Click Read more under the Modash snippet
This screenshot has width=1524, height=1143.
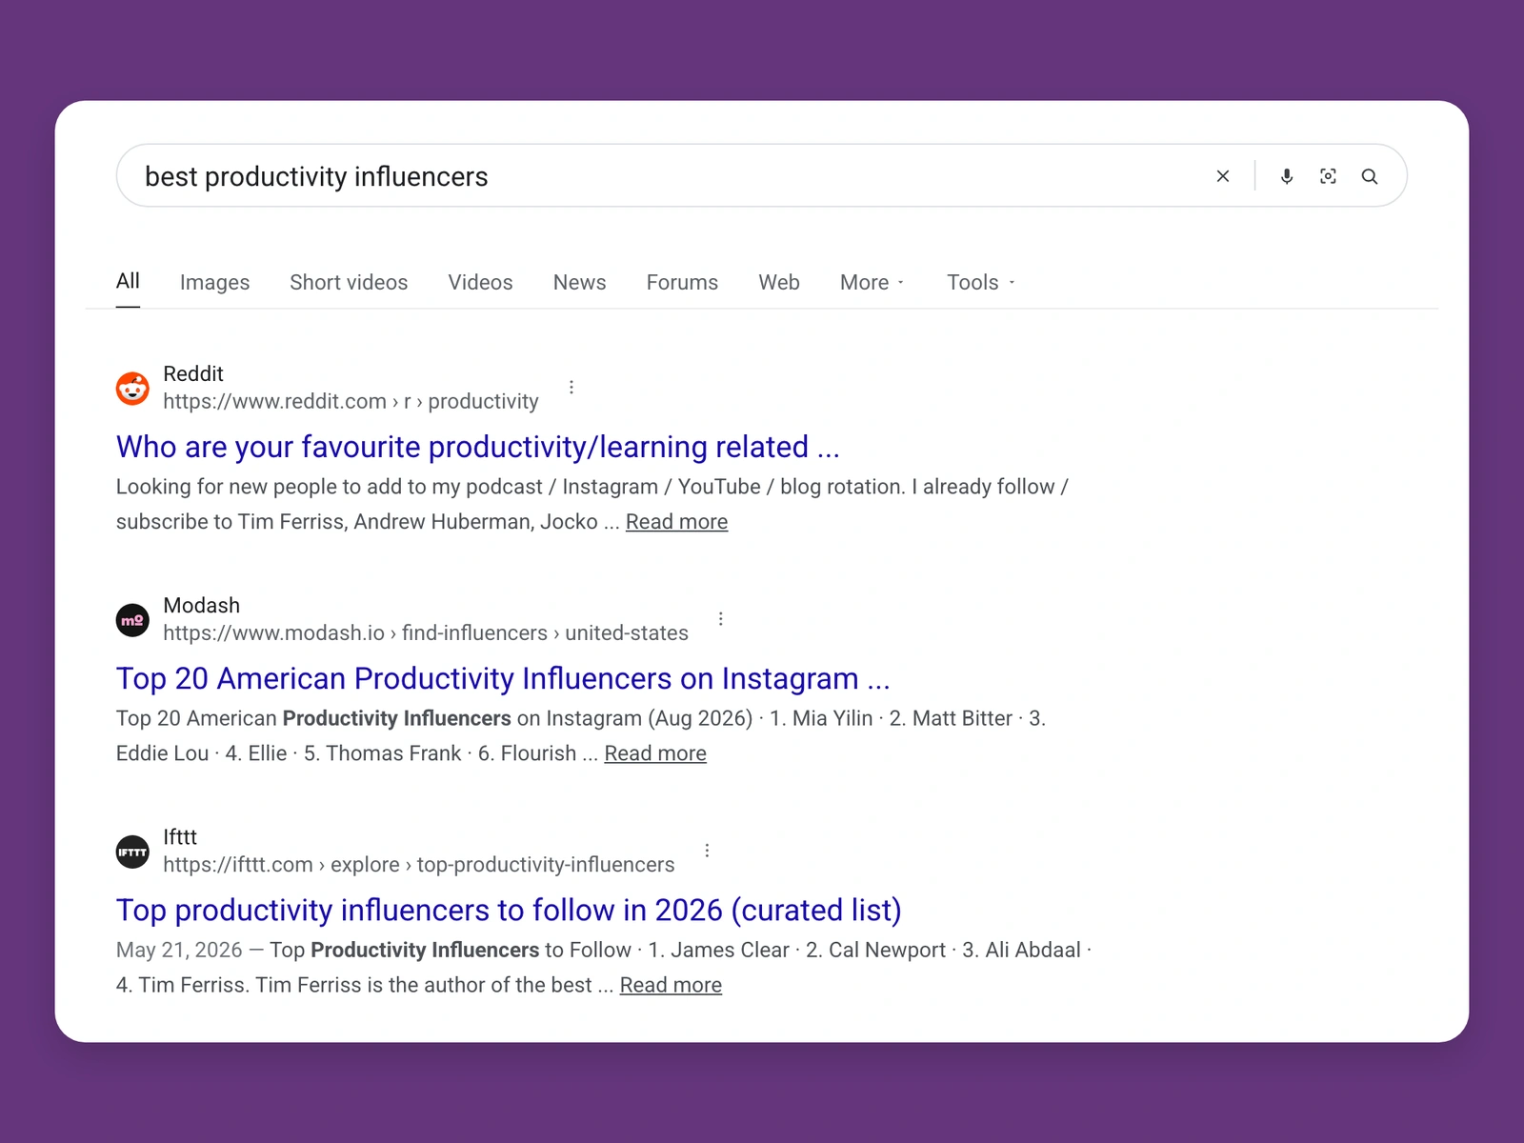coord(655,753)
